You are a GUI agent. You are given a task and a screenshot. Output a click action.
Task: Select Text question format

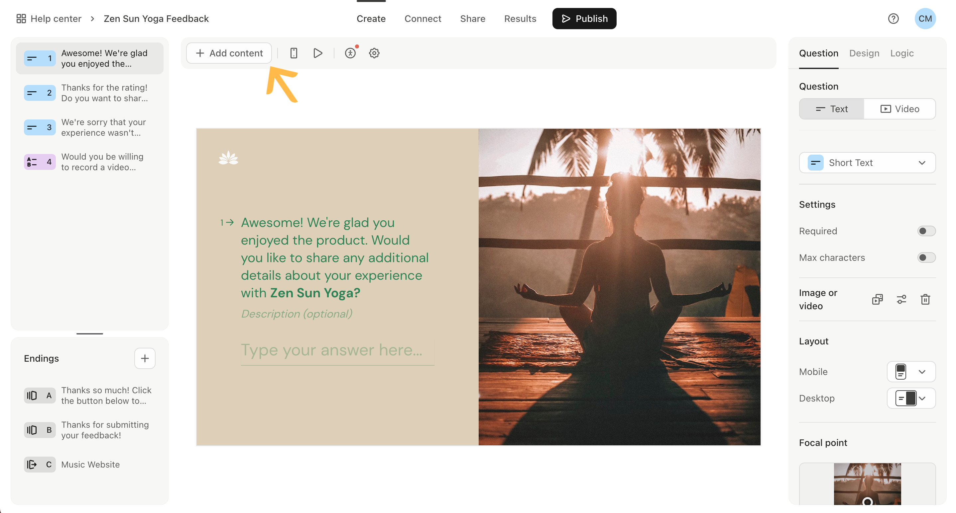click(x=832, y=109)
